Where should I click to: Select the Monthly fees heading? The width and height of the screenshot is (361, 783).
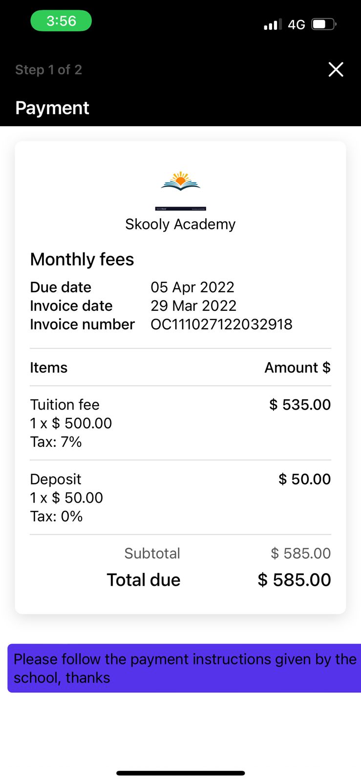[x=82, y=259]
